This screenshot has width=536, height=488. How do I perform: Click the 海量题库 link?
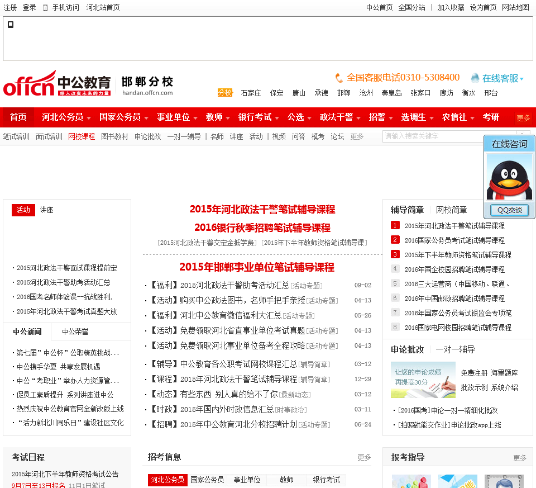pos(504,373)
